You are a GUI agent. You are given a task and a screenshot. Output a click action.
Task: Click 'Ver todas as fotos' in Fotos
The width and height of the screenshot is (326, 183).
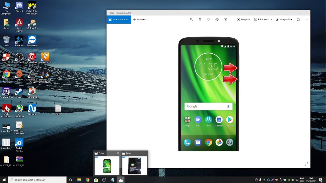[119, 20]
